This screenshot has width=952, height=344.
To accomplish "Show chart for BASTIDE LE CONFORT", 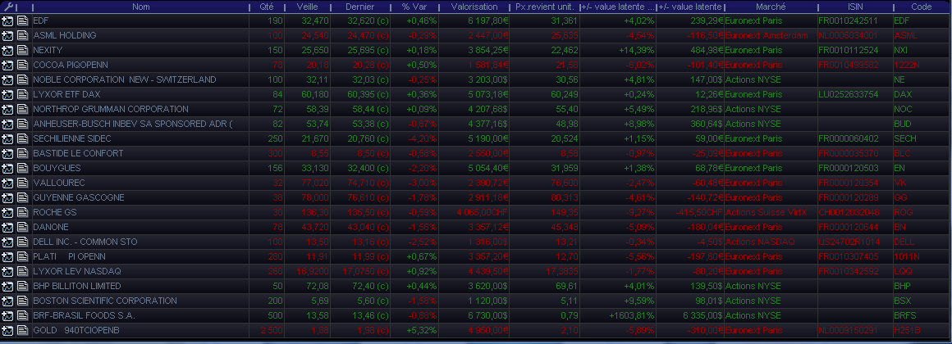I will [7, 153].
